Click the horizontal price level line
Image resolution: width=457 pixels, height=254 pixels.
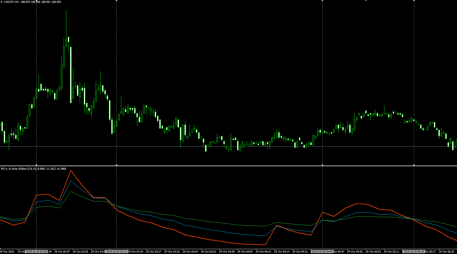pyautogui.click(x=228, y=147)
